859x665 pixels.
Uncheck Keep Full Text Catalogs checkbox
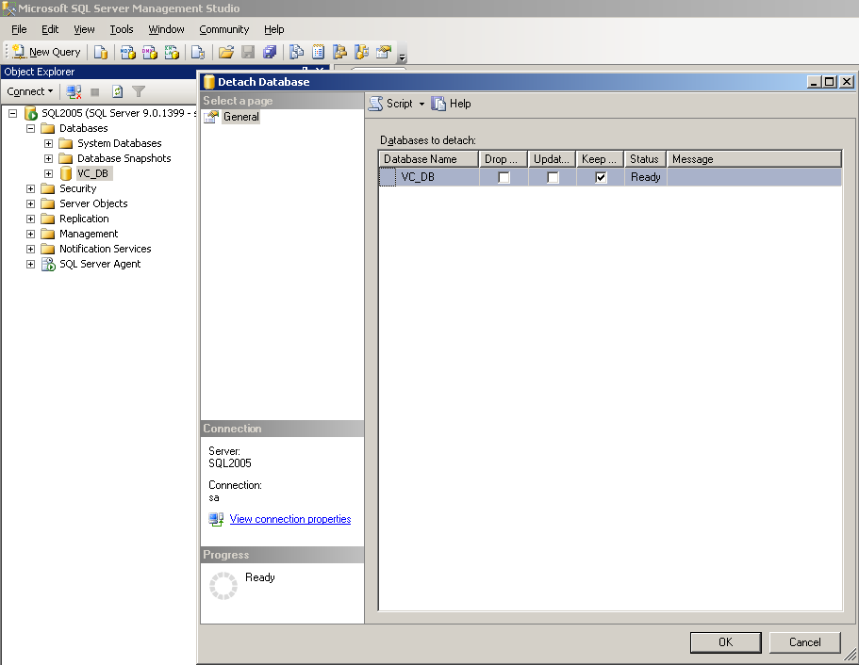[601, 177]
